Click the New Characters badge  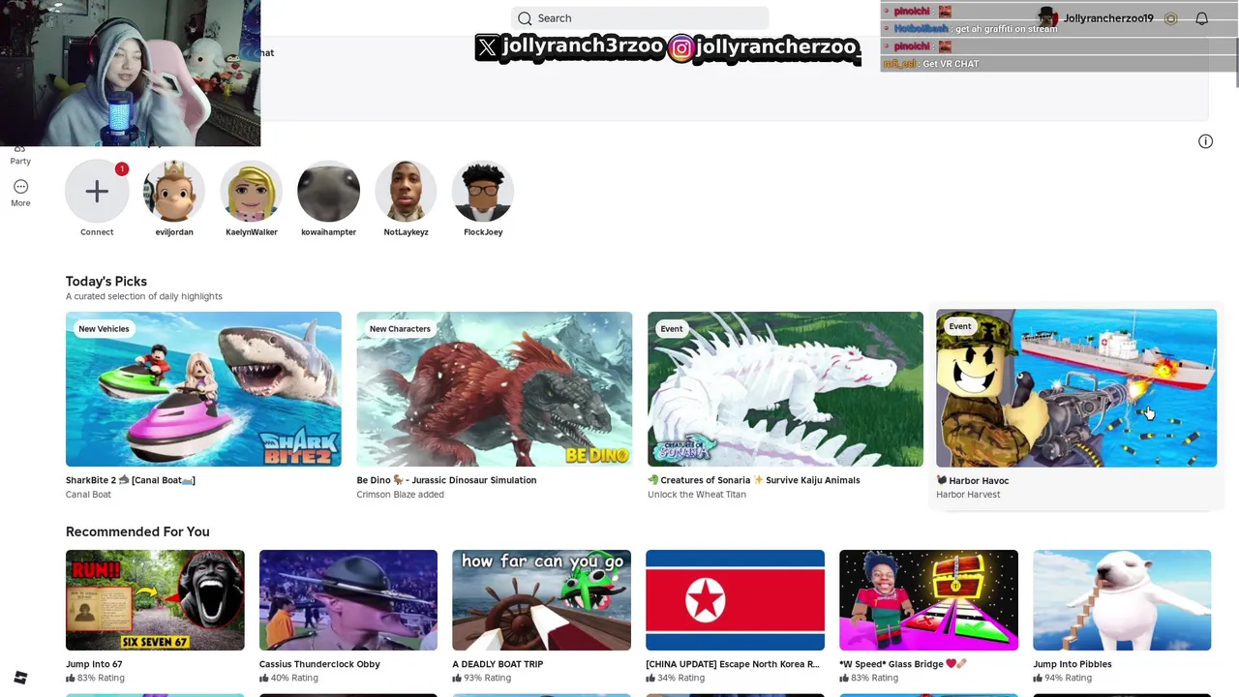(x=400, y=329)
